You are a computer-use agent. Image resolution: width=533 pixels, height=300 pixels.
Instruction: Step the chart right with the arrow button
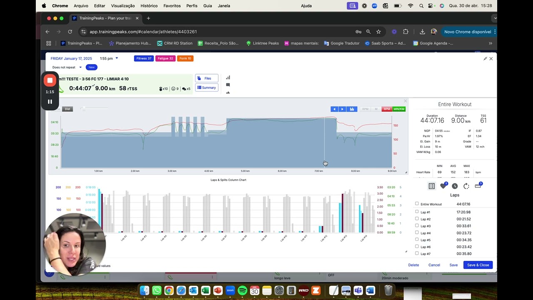pos(342,109)
